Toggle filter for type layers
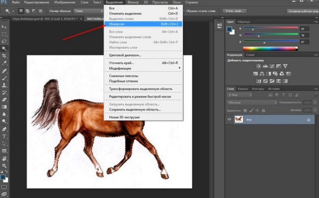Viewport: 319px width, 198px height. (x=284, y=95)
